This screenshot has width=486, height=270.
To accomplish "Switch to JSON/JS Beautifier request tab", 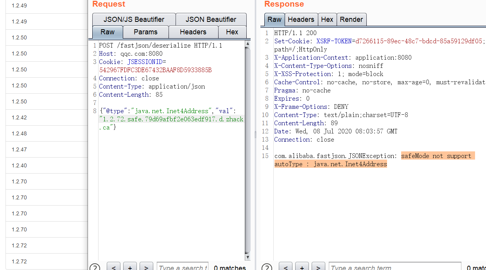I will pyautogui.click(x=134, y=20).
